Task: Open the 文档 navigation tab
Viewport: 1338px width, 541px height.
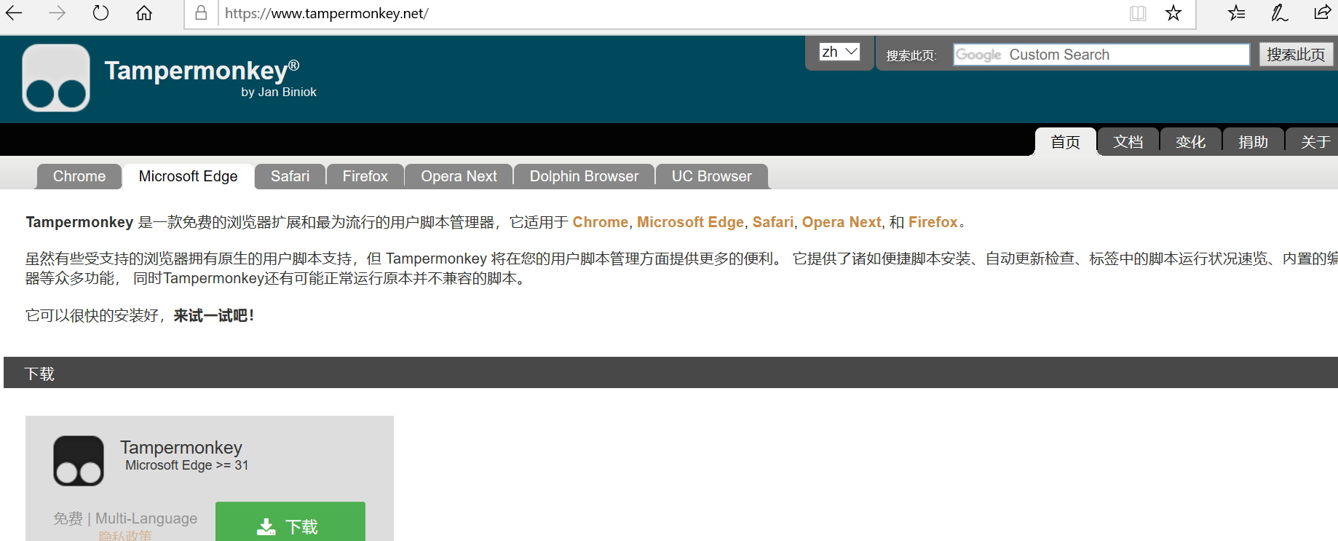Action: coord(1128,142)
